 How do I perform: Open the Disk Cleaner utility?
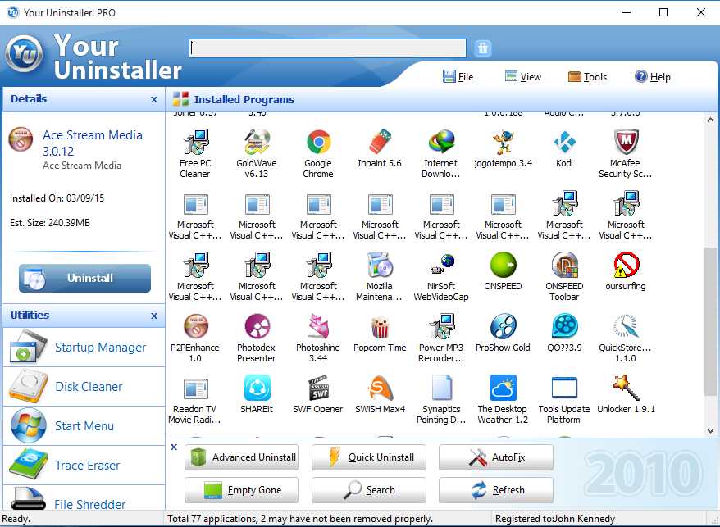tap(84, 387)
